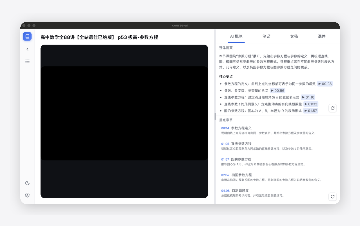Screen dimensions: 360x226
Task: Open chapter 04:08 自测题过渡
Action: pyautogui.click(x=278, y=193)
